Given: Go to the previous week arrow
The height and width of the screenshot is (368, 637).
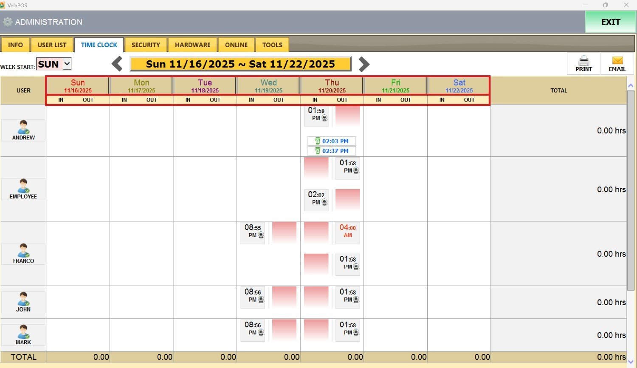Looking at the screenshot, I should click(x=117, y=64).
